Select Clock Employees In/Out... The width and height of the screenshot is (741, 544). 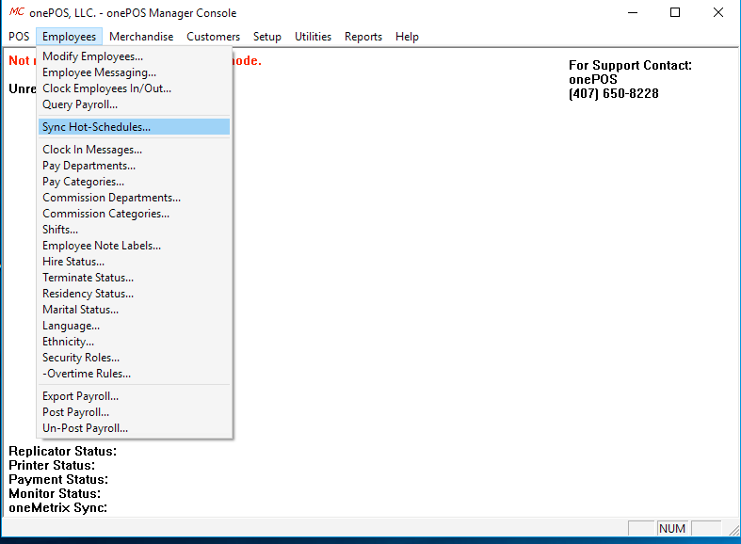point(135,88)
